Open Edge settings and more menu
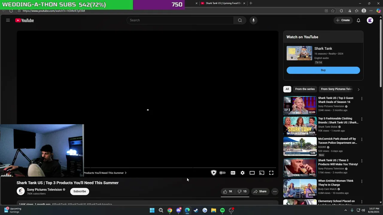Screen dimensions: 383x215 coord(371,11)
